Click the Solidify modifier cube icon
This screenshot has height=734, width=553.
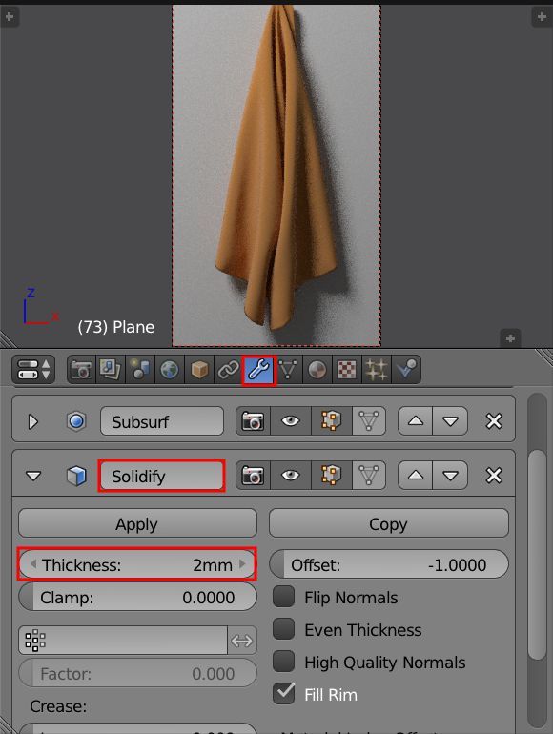tap(76, 476)
